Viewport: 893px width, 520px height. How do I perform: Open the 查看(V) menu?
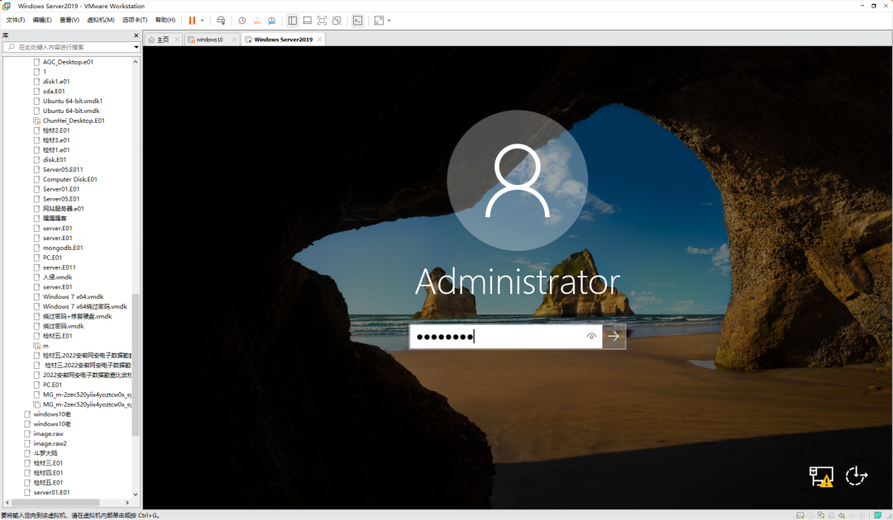pyautogui.click(x=69, y=20)
